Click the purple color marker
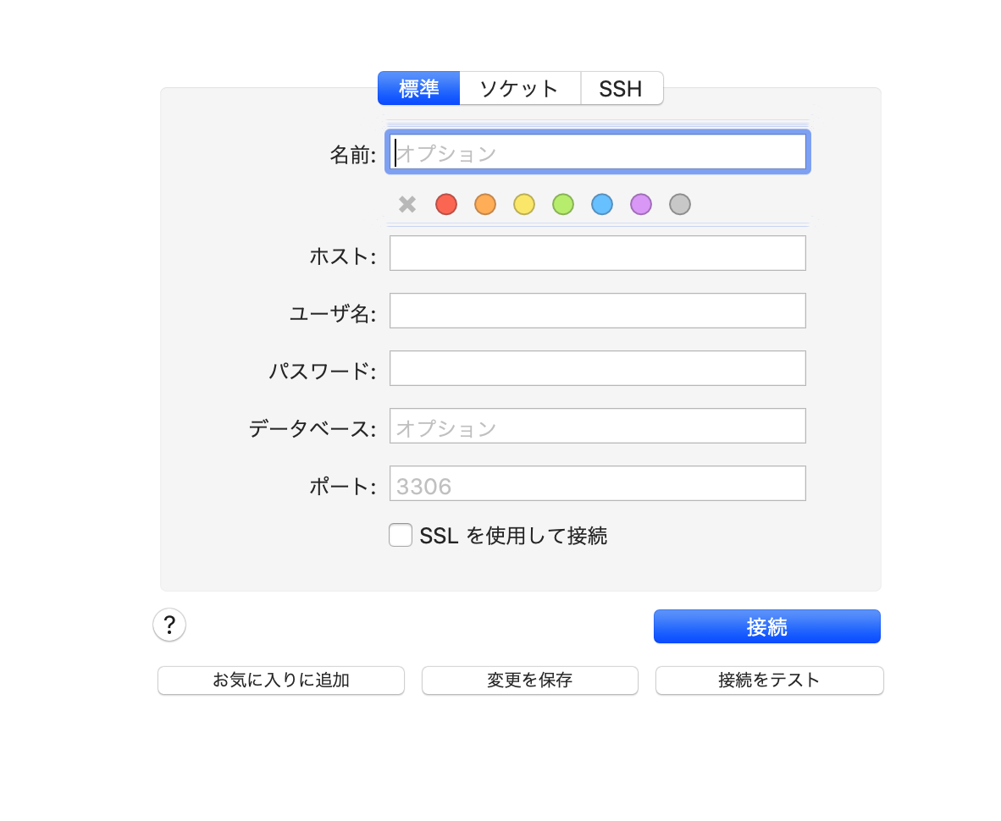The height and width of the screenshot is (821, 1001). [641, 204]
